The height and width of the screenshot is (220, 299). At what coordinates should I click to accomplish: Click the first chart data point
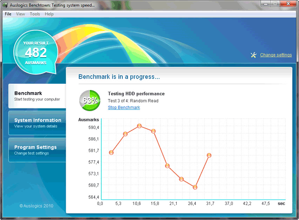(x=111, y=152)
